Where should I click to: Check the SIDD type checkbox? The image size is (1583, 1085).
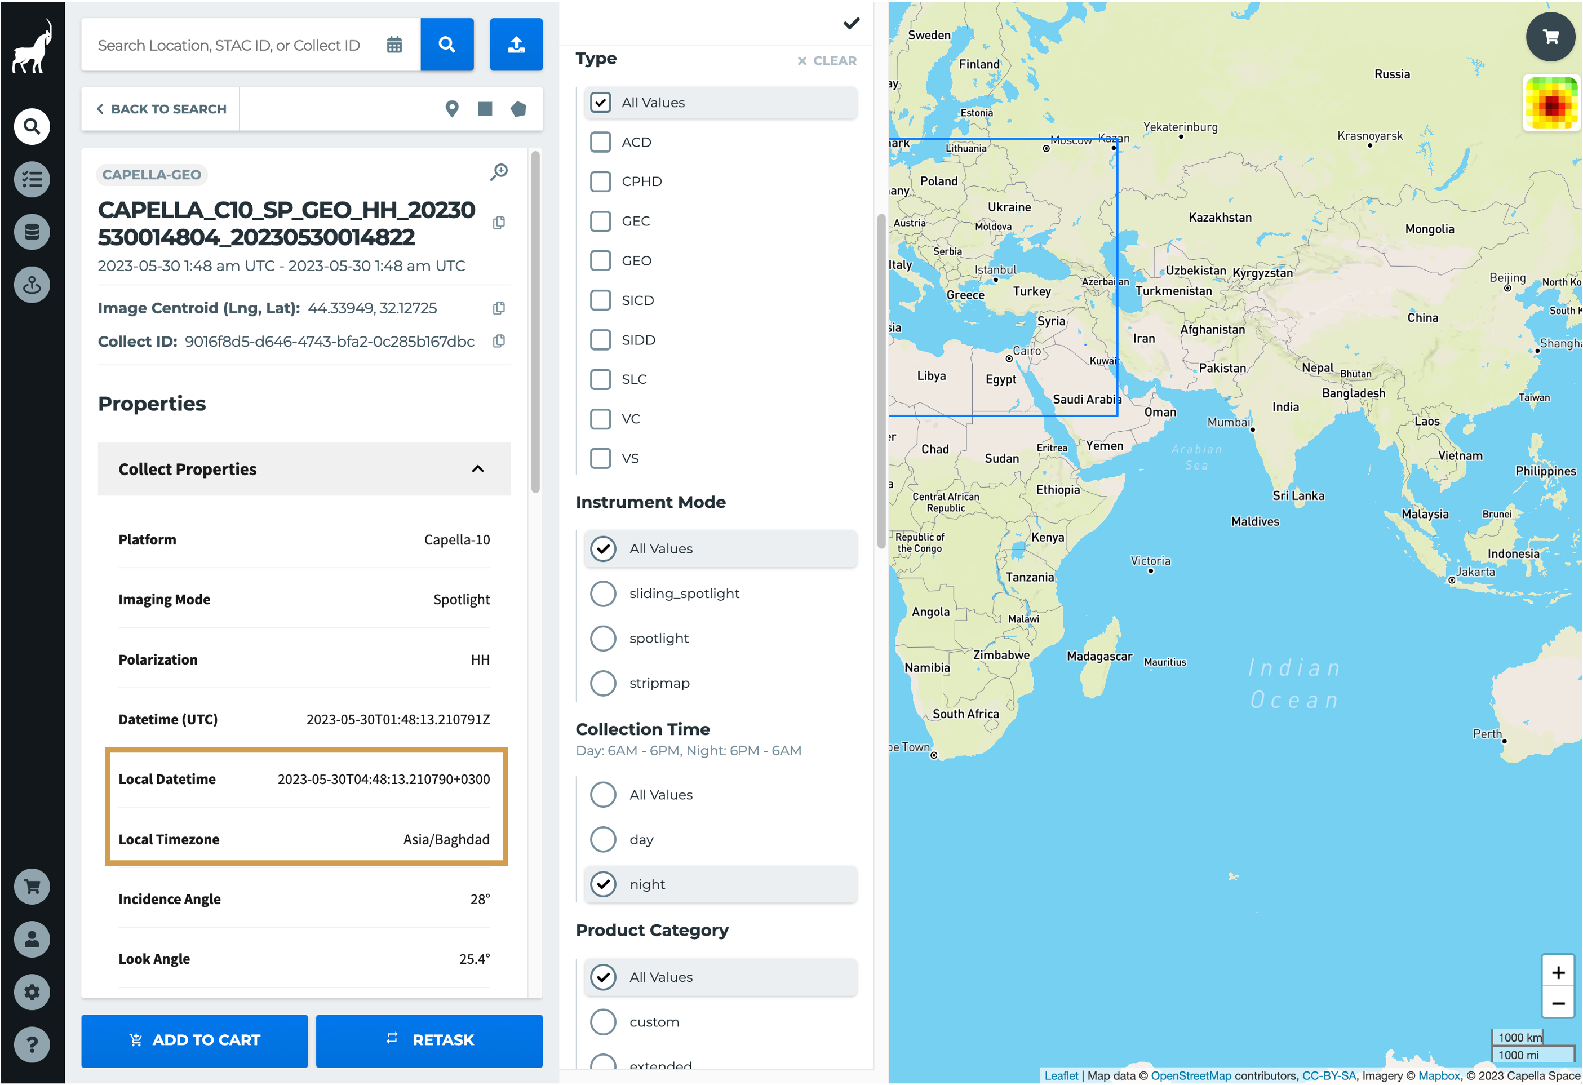pos(601,340)
